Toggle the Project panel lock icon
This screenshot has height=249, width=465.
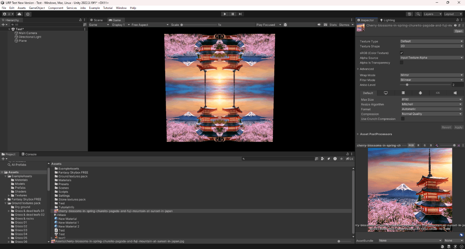coord(347,154)
